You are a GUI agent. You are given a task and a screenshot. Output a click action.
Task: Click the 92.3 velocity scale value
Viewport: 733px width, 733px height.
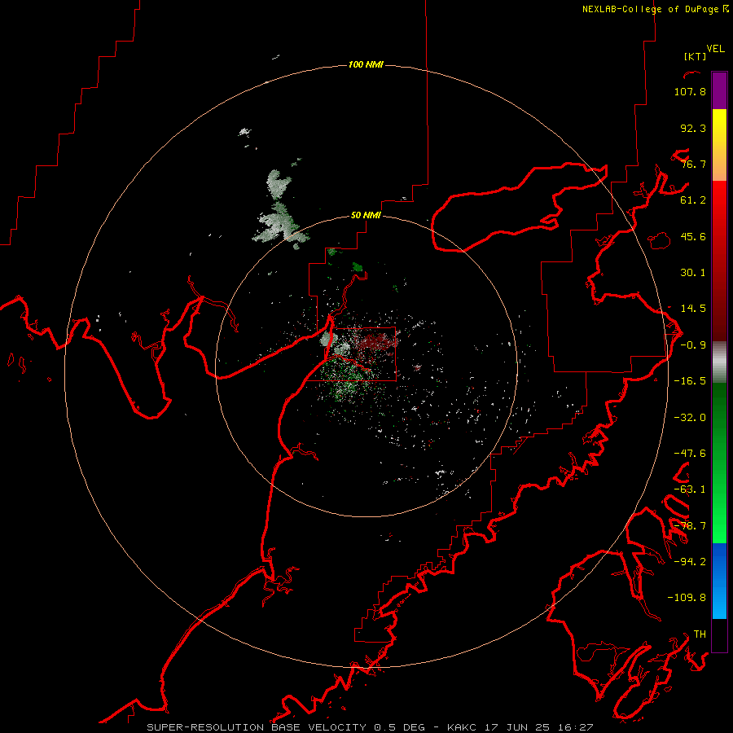click(x=693, y=128)
